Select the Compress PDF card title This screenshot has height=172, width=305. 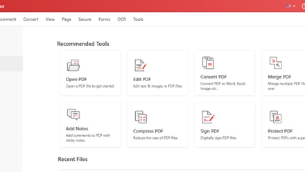tap(148, 131)
